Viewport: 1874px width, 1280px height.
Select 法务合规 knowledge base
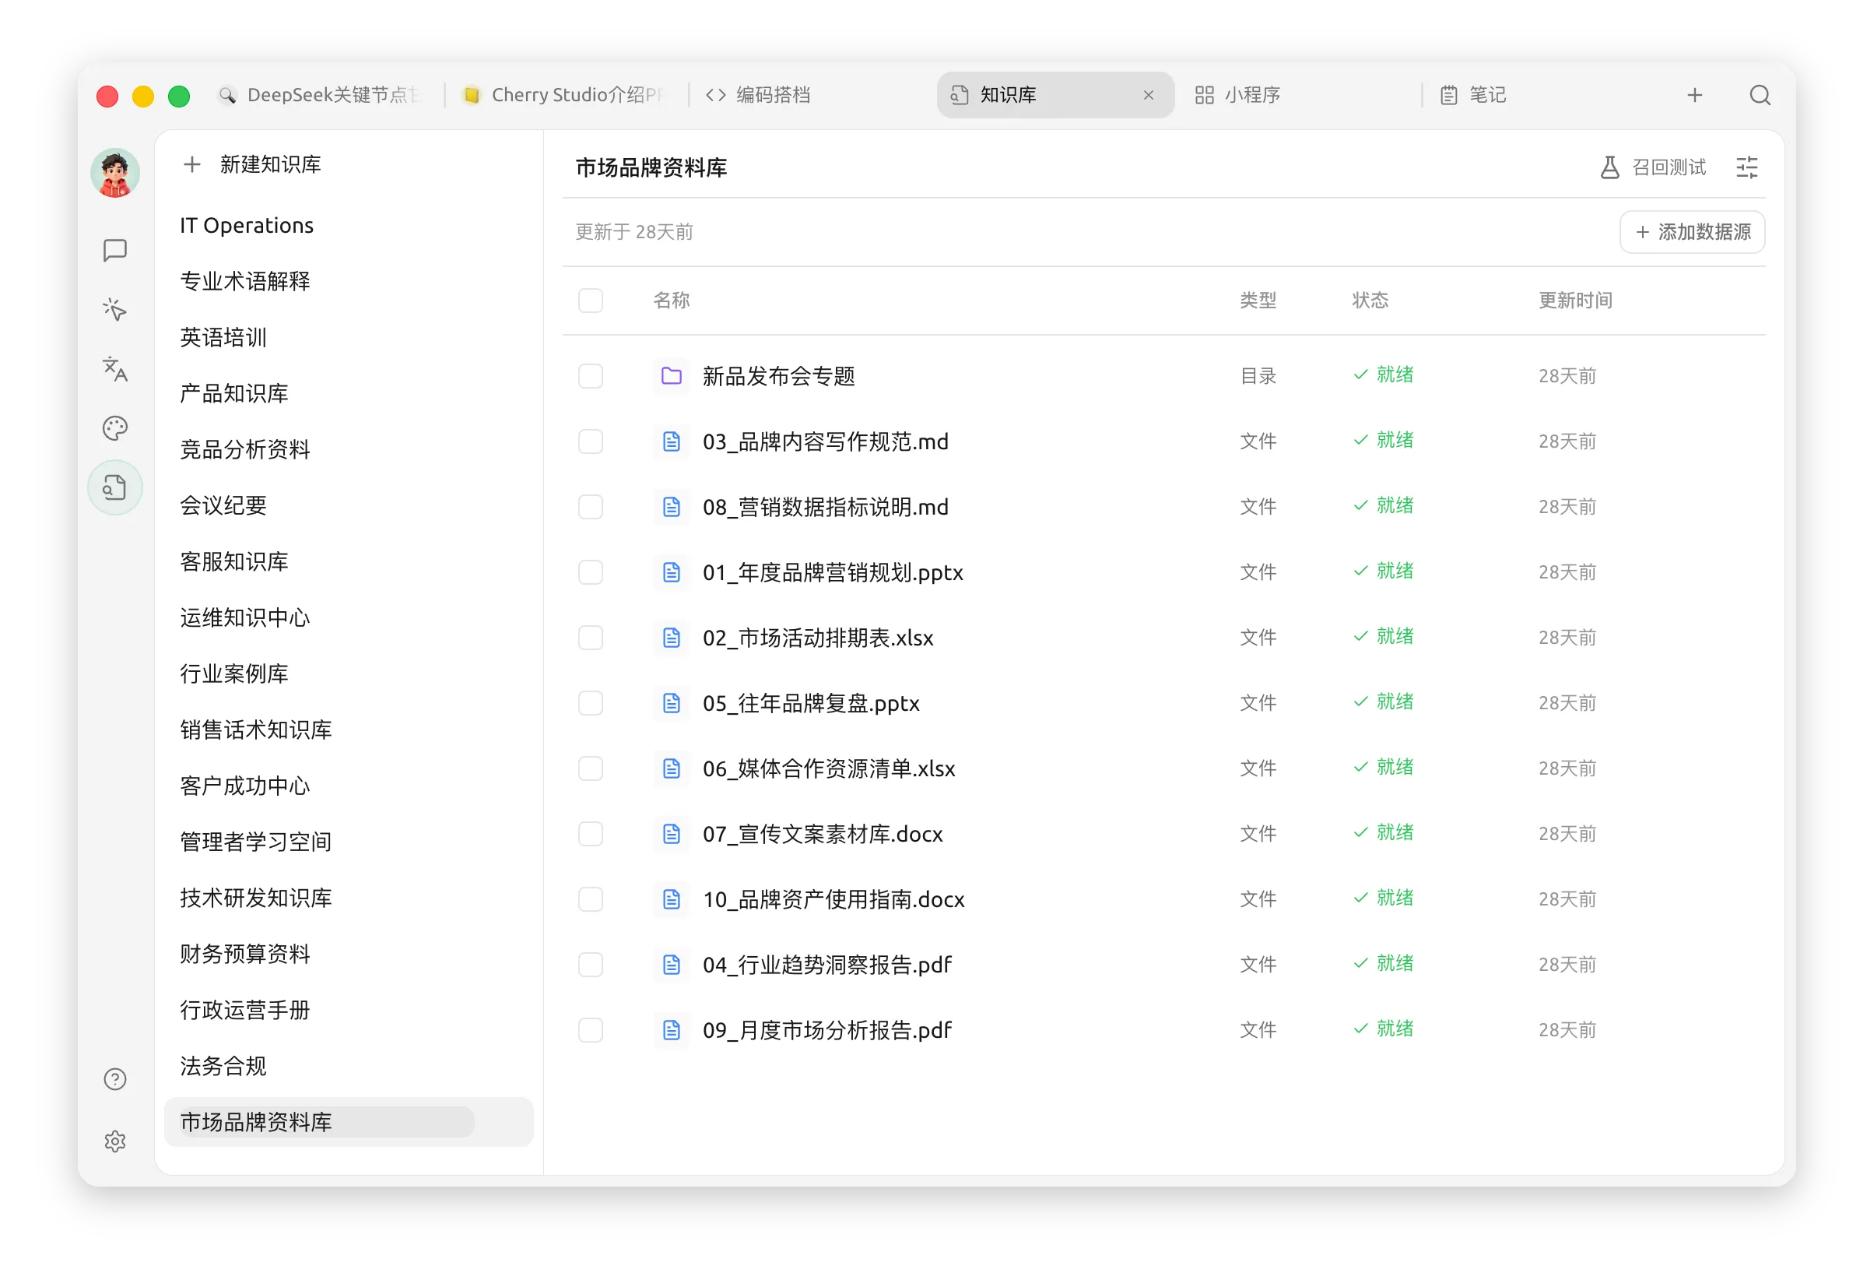click(349, 1065)
